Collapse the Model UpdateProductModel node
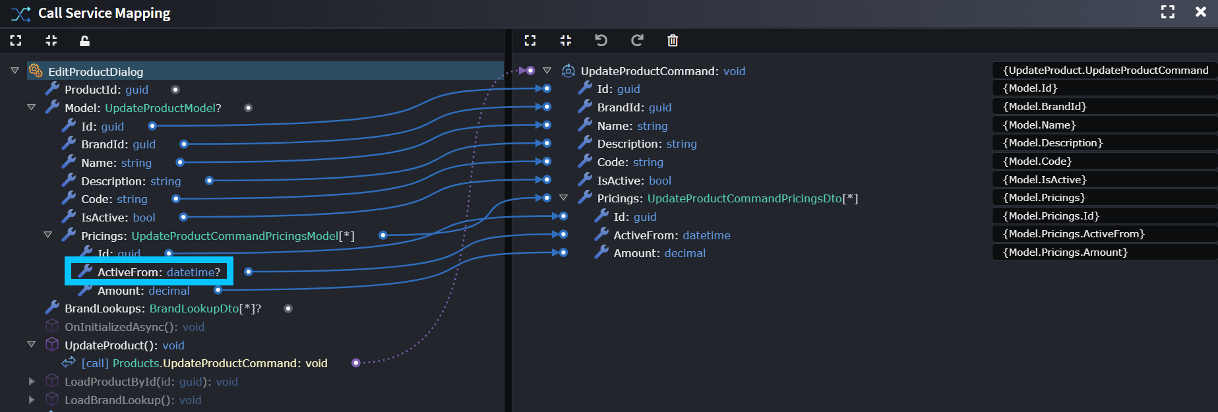Viewport: 1218px width, 412px height. pyautogui.click(x=31, y=107)
